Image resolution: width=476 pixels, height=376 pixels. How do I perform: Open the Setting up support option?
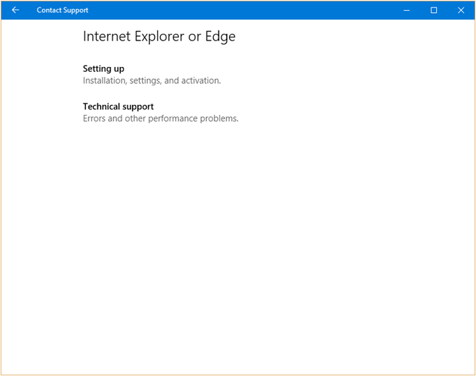(103, 69)
